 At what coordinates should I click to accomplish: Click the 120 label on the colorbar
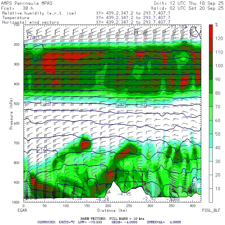pos(219,38)
